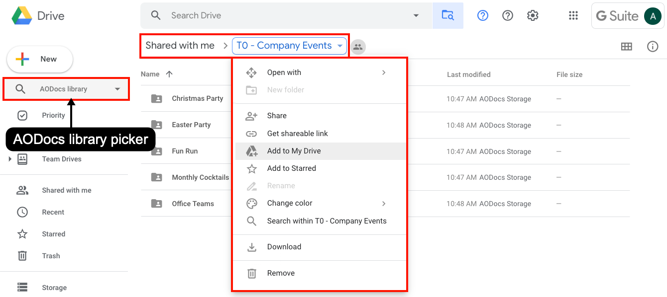Open Storage in the sidebar
Viewport: 667px width, 297px height.
coord(54,288)
